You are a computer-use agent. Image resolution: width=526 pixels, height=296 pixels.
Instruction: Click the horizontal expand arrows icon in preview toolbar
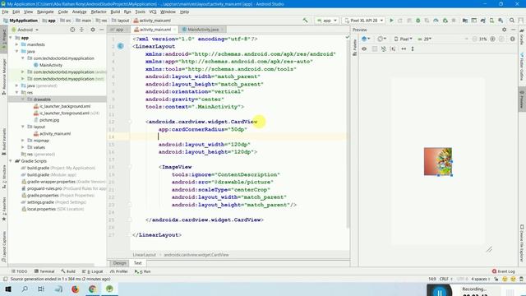point(404,49)
